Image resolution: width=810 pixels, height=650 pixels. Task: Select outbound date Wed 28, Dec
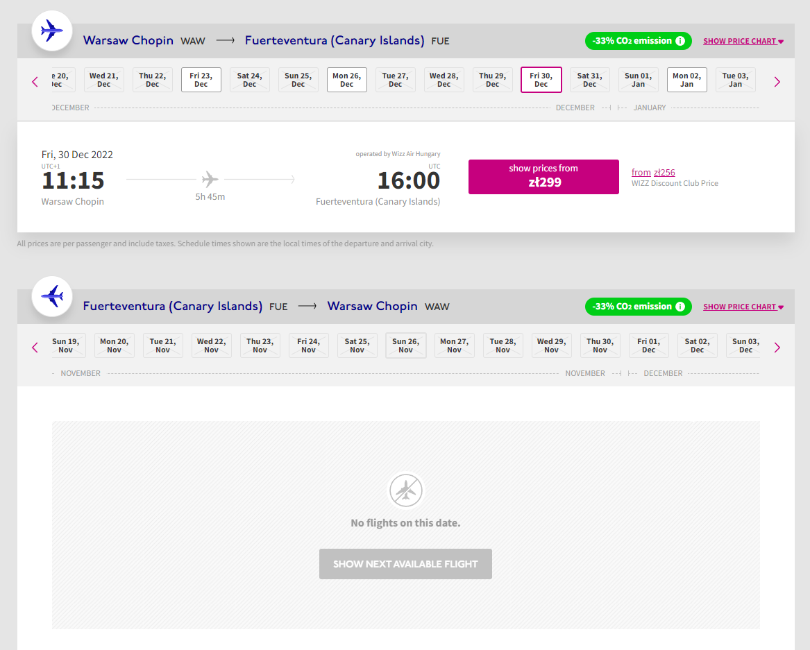click(444, 80)
